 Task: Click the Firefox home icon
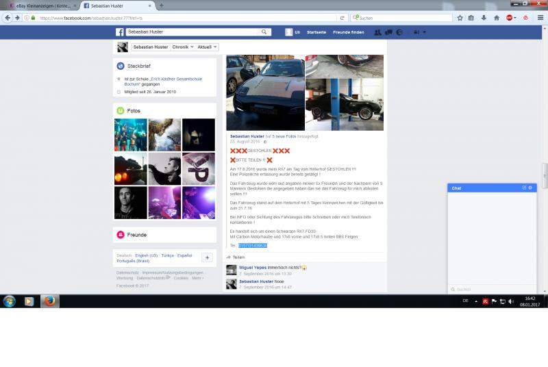pyautogui.click(x=497, y=18)
